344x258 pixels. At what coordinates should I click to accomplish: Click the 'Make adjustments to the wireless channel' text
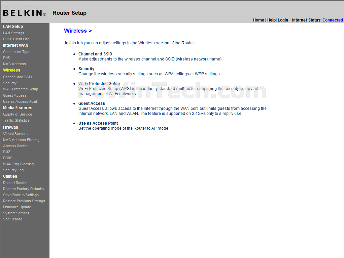click(x=150, y=59)
